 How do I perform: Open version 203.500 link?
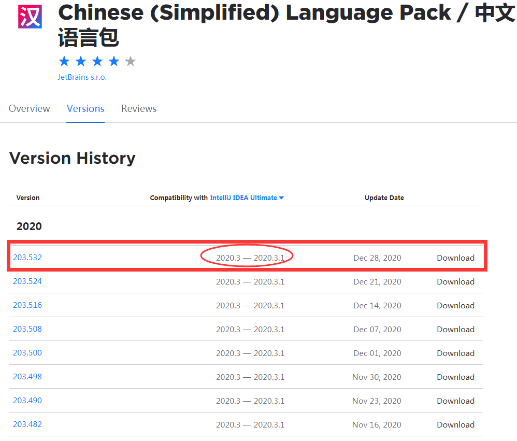(27, 352)
